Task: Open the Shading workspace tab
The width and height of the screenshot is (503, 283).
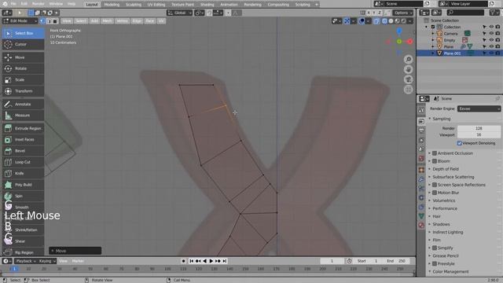Action: [x=207, y=5]
